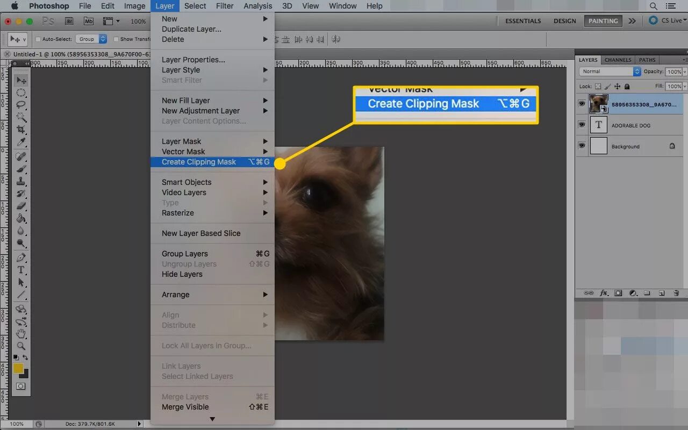
Task: Launch Adobe Bridge from application bar
Action: click(x=69, y=21)
